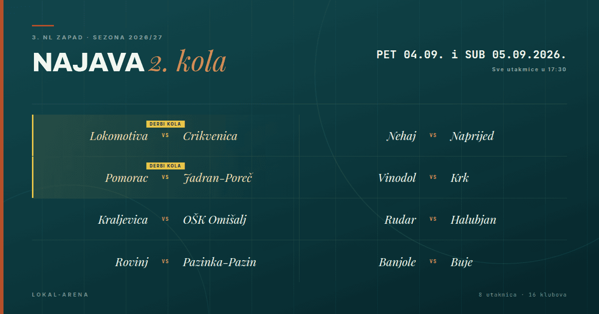Screen dimensions: 599x314
Task: Click the DERBI KOLA badge above Lokomotiva match
Action: pyautogui.click(x=166, y=124)
